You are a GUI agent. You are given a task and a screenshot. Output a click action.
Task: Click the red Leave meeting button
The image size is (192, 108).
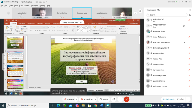127,99
